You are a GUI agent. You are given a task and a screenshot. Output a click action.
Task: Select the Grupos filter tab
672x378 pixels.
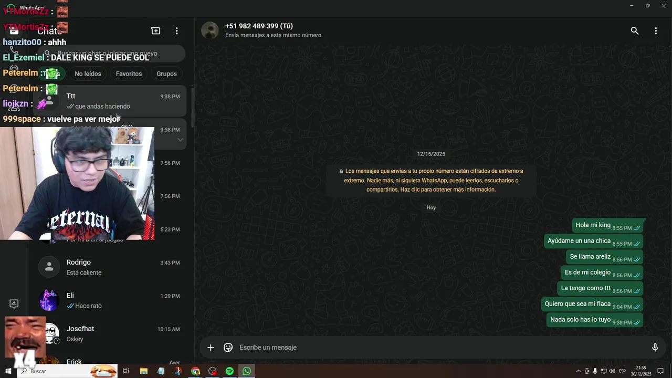click(x=166, y=74)
